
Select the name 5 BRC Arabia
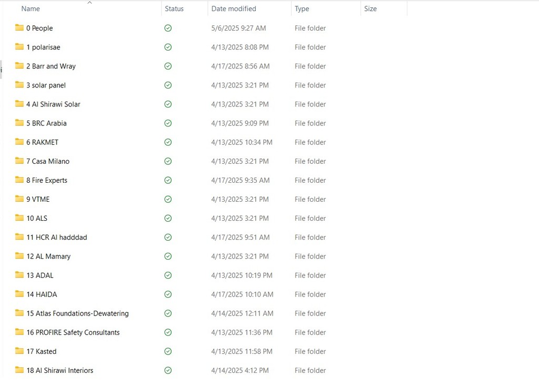(46, 123)
